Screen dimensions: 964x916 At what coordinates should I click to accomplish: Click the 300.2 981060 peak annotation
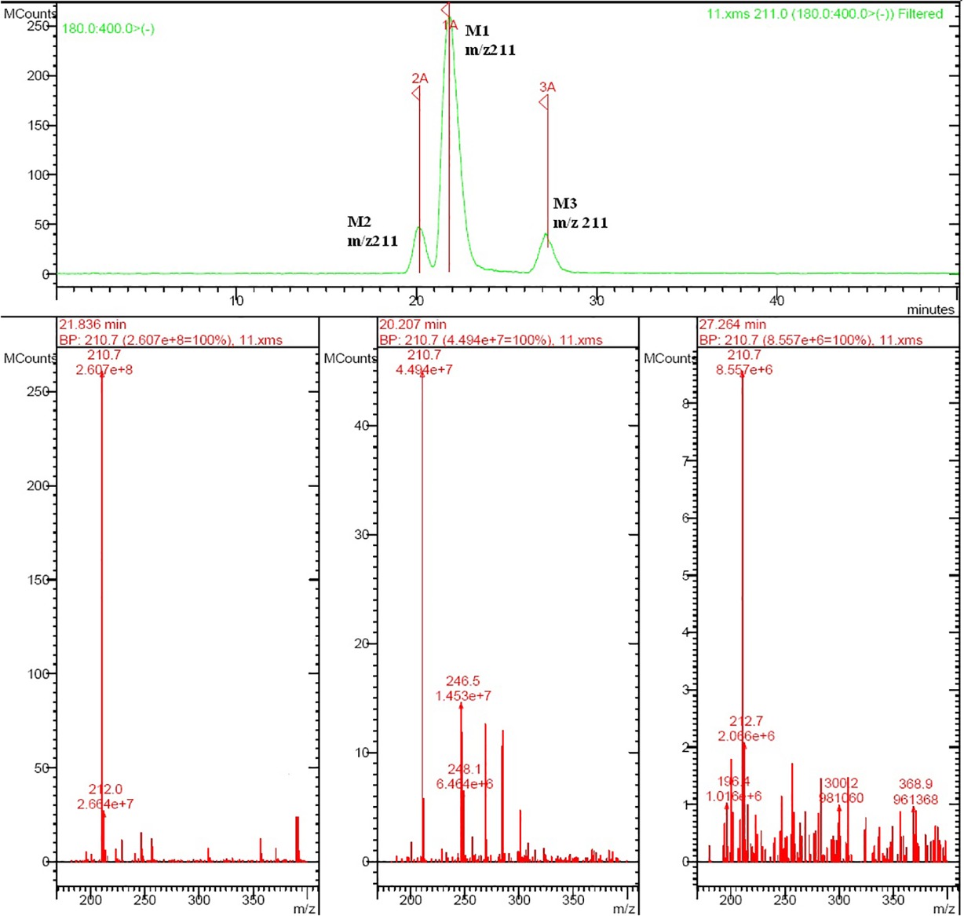(839, 790)
